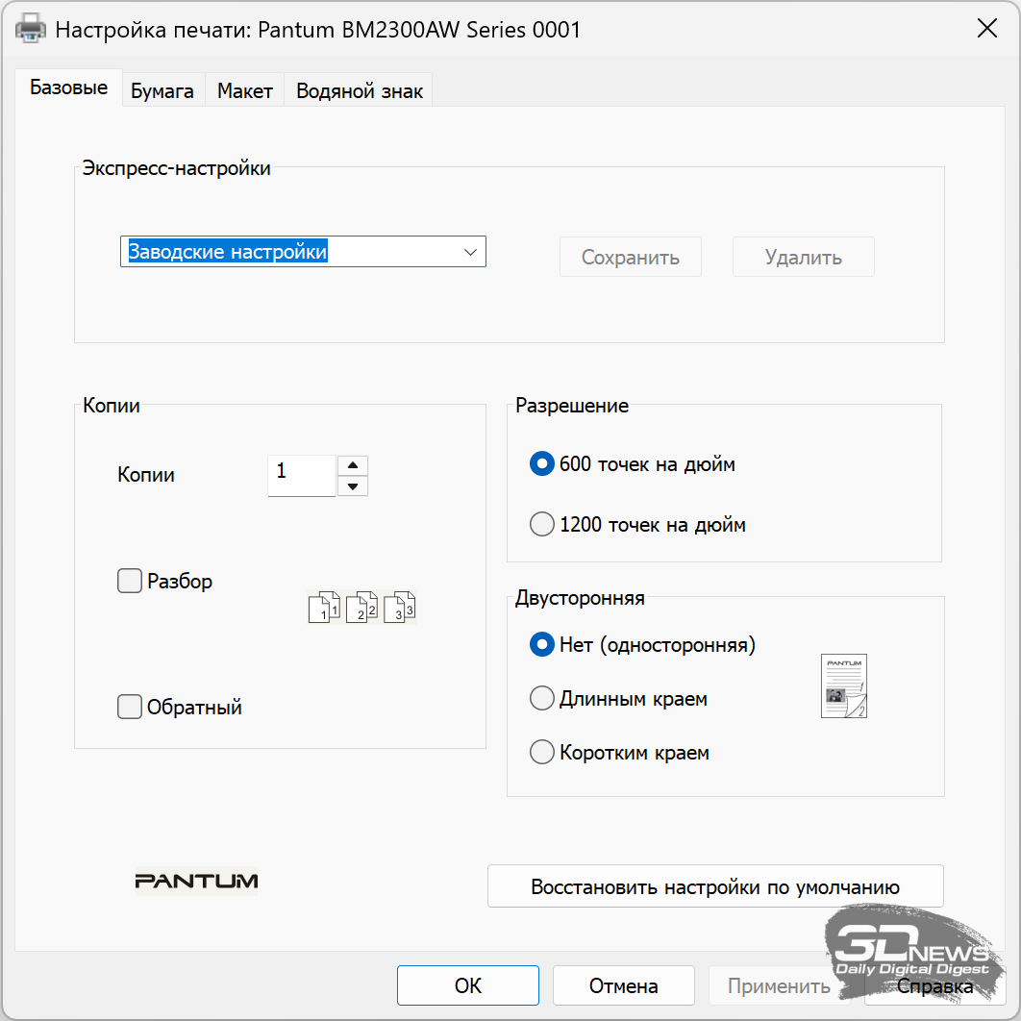
Task: Select 1200 точек на дюйм resolution
Action: click(x=542, y=525)
